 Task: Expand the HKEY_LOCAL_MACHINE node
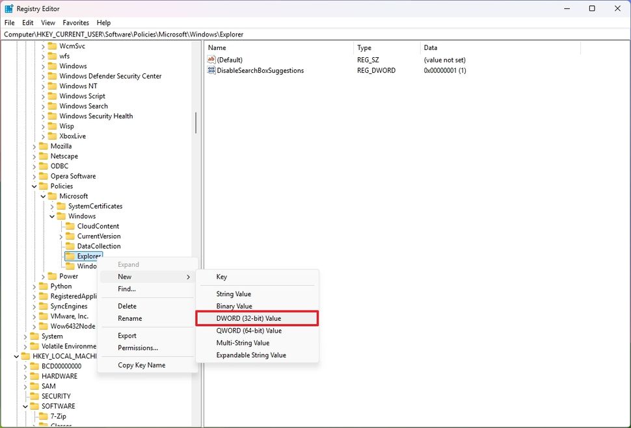click(x=16, y=356)
